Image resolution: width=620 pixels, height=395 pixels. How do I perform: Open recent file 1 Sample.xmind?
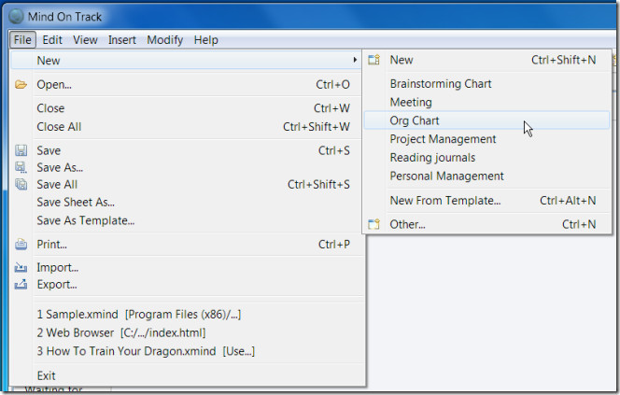pyautogui.click(x=188, y=315)
